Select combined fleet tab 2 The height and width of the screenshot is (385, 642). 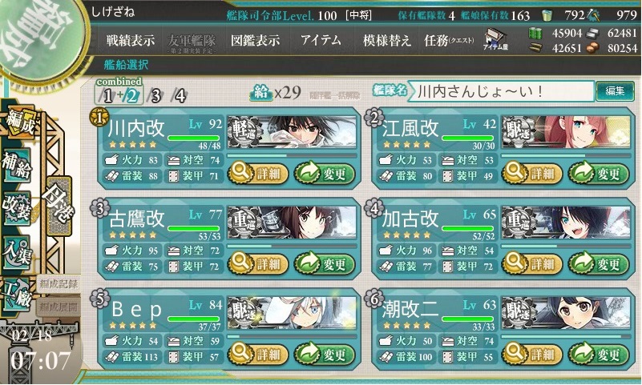pos(132,95)
